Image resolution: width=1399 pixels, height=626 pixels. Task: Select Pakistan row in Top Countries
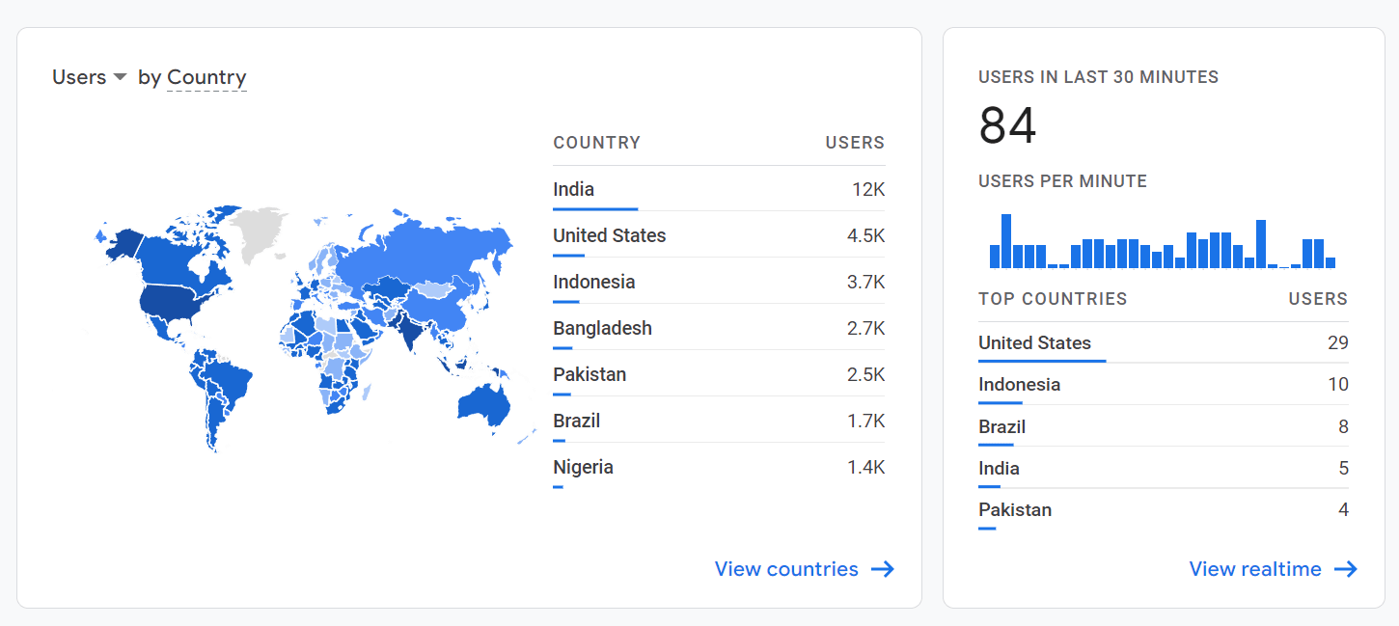click(1015, 509)
